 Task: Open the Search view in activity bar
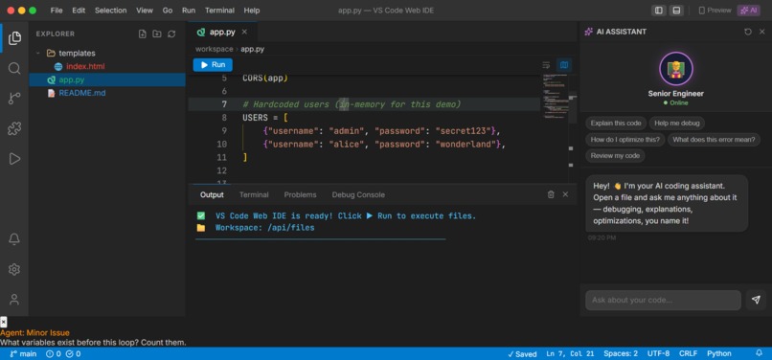click(14, 68)
